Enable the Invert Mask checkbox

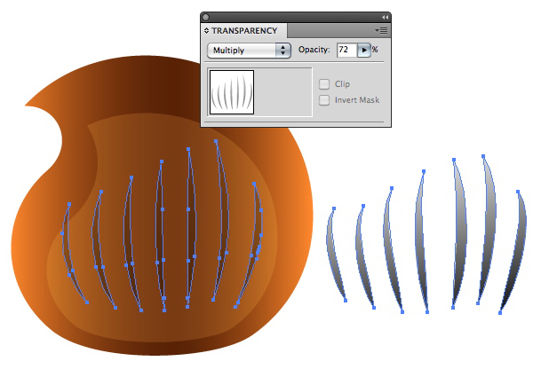pyautogui.click(x=324, y=100)
